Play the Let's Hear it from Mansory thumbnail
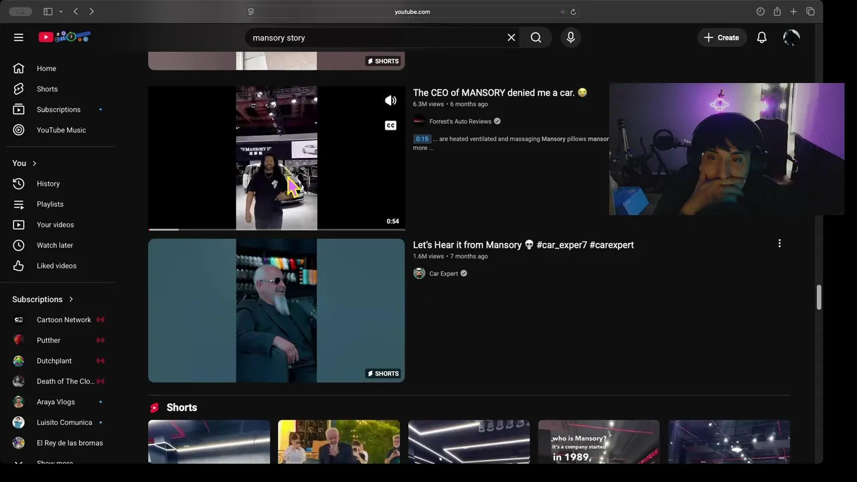857x482 pixels. tap(277, 311)
